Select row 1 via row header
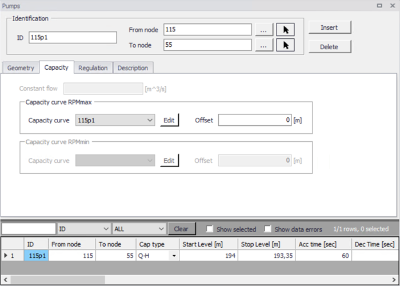The width and height of the screenshot is (400, 286). click(x=13, y=256)
